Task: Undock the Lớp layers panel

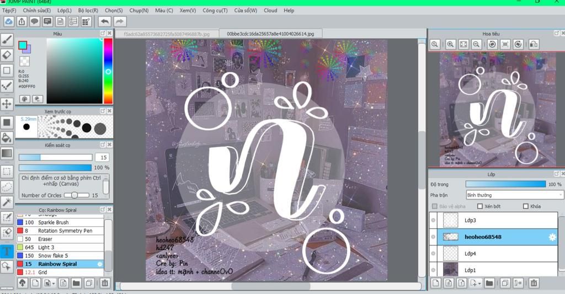Action: click(x=556, y=174)
